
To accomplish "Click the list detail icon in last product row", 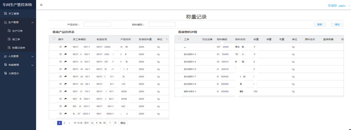I will (61, 114).
